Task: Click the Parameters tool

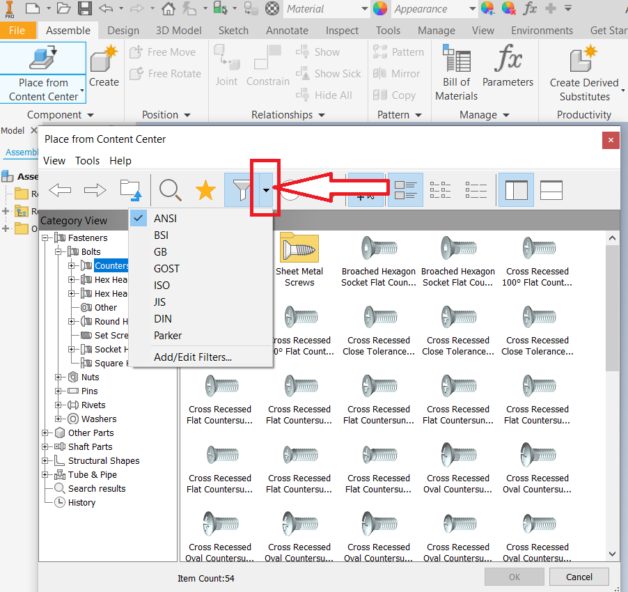Action: (508, 70)
